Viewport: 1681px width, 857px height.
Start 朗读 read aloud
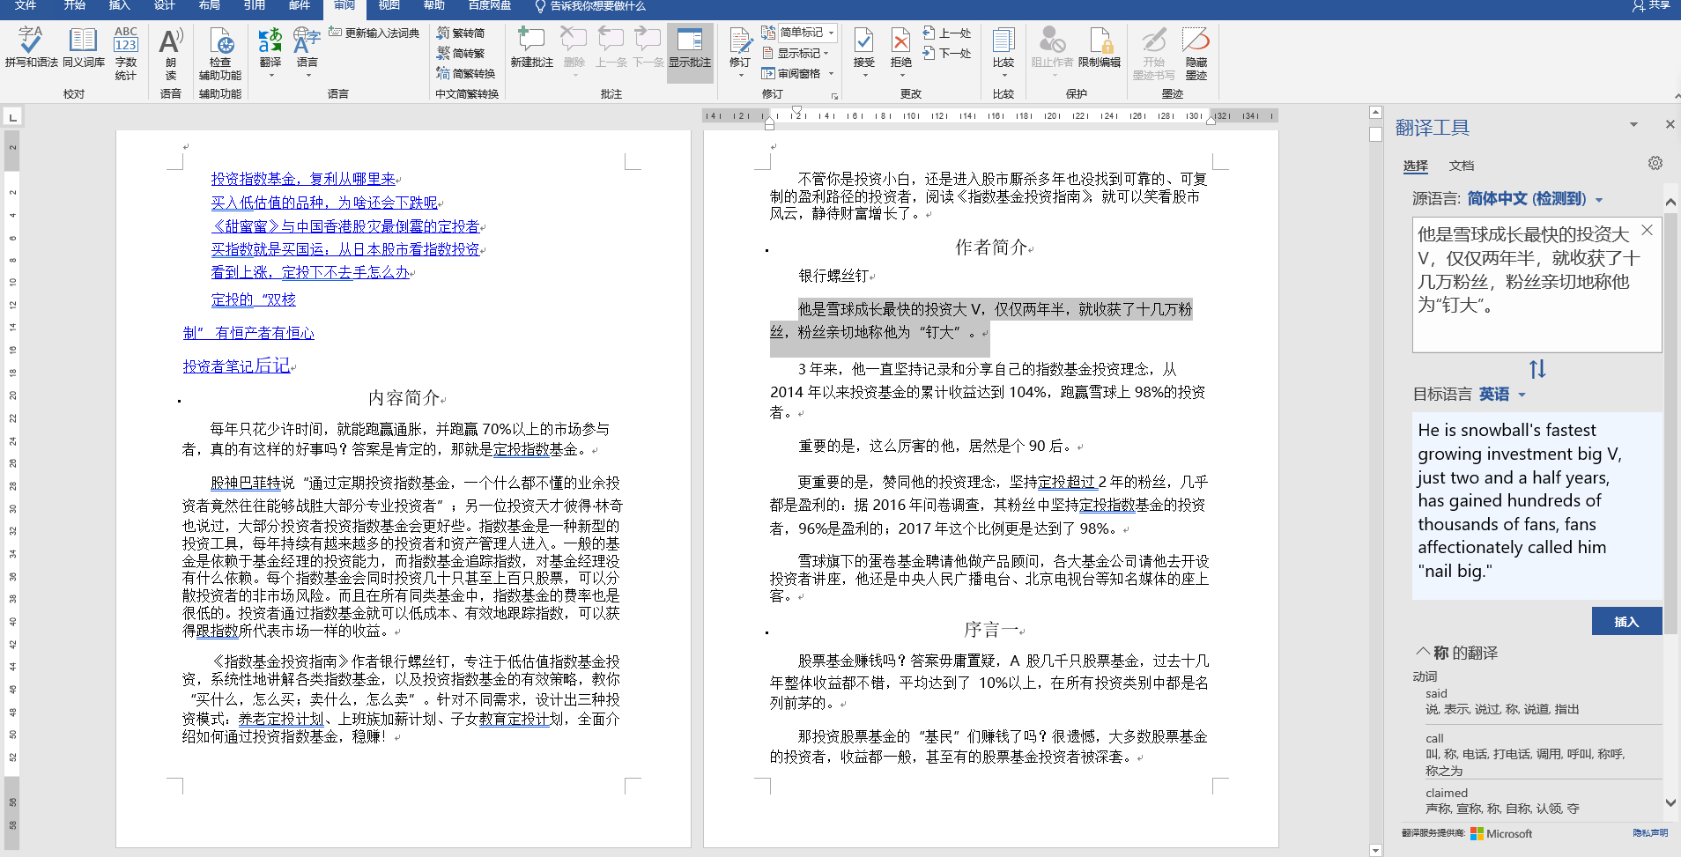(171, 53)
